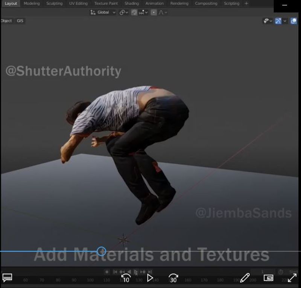Open the Object menu

point(6,21)
